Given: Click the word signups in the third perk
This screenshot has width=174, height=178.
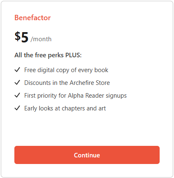Looking at the screenshot, I should pos(116,96).
